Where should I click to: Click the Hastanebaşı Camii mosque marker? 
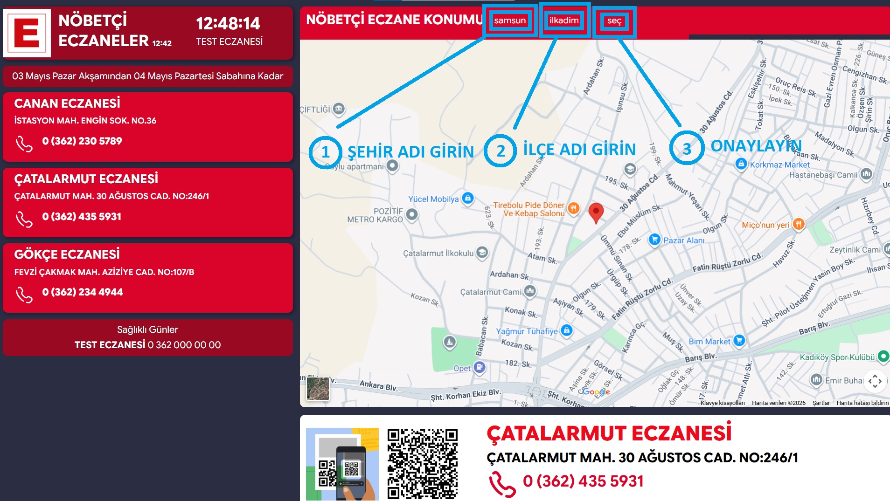point(866,174)
